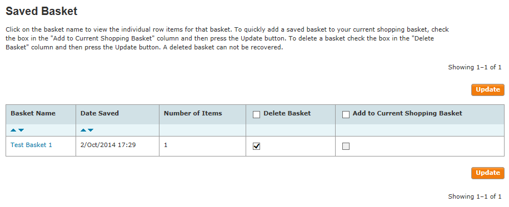Sort Date Saved column descending with down arrow
The height and width of the screenshot is (207, 509).
(91, 130)
